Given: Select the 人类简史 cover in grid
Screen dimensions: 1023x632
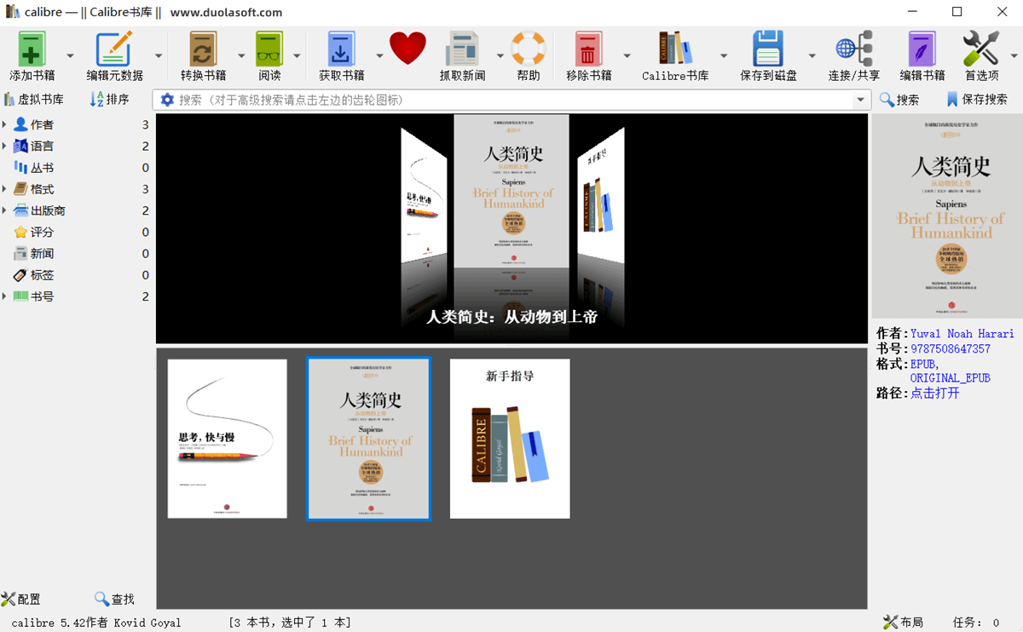Looking at the screenshot, I should click(369, 439).
